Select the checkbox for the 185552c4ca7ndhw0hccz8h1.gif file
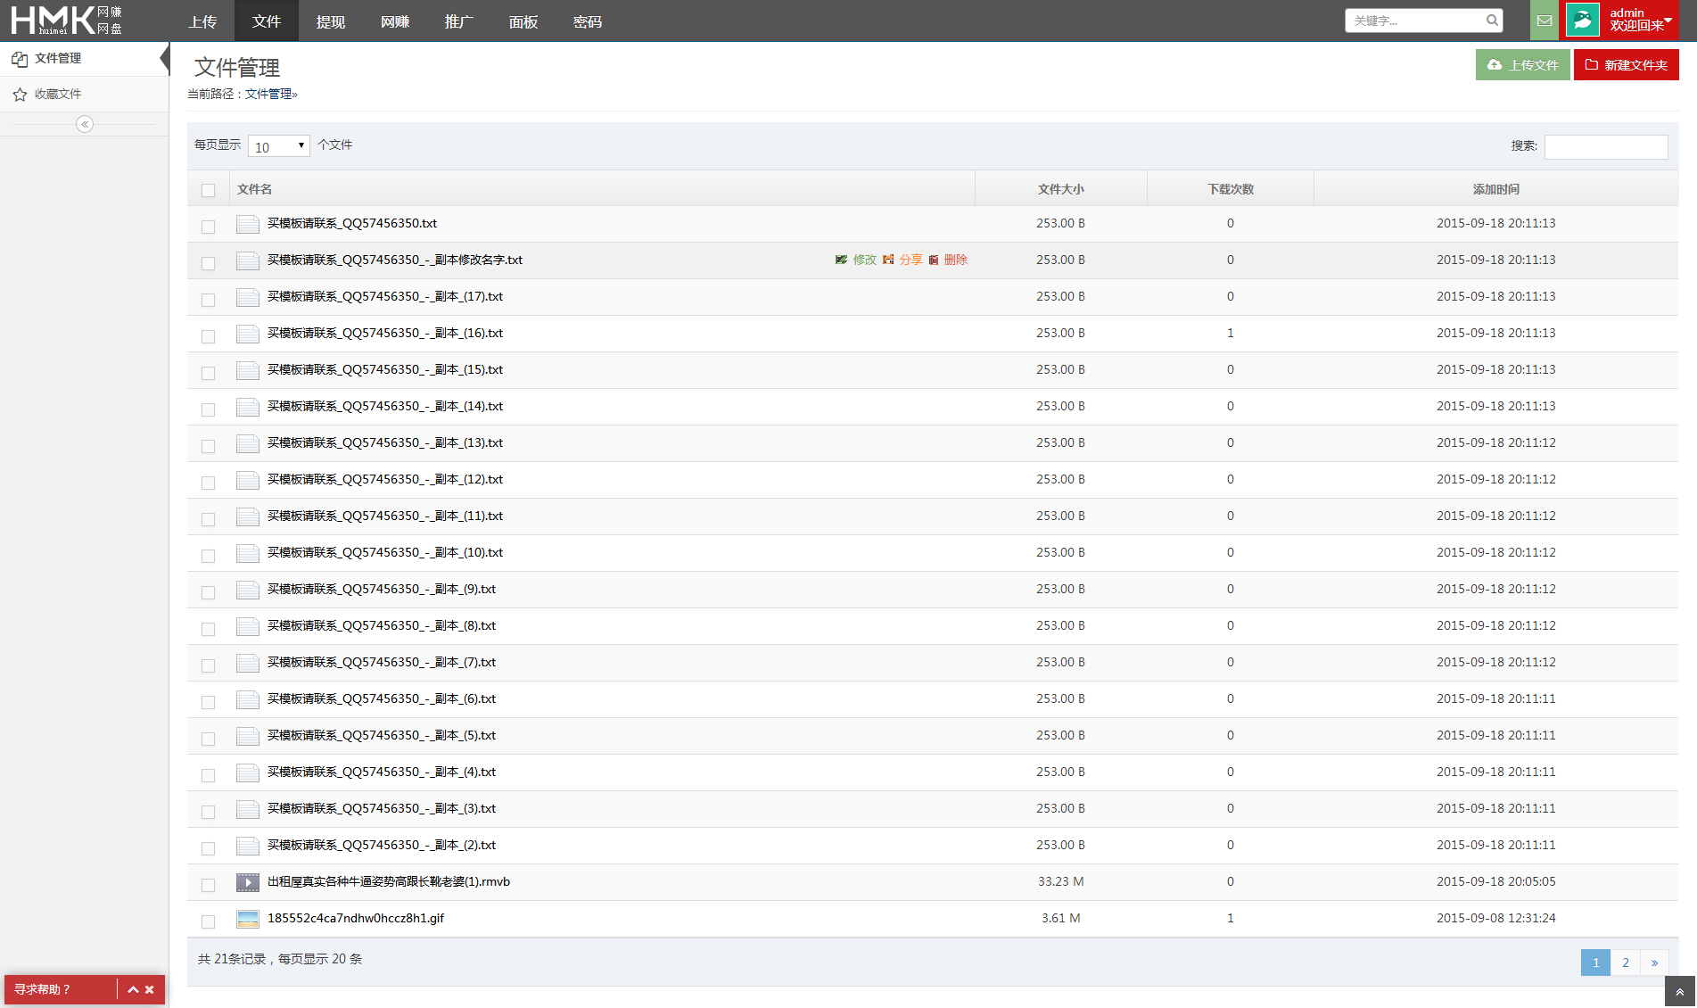 coord(208,921)
